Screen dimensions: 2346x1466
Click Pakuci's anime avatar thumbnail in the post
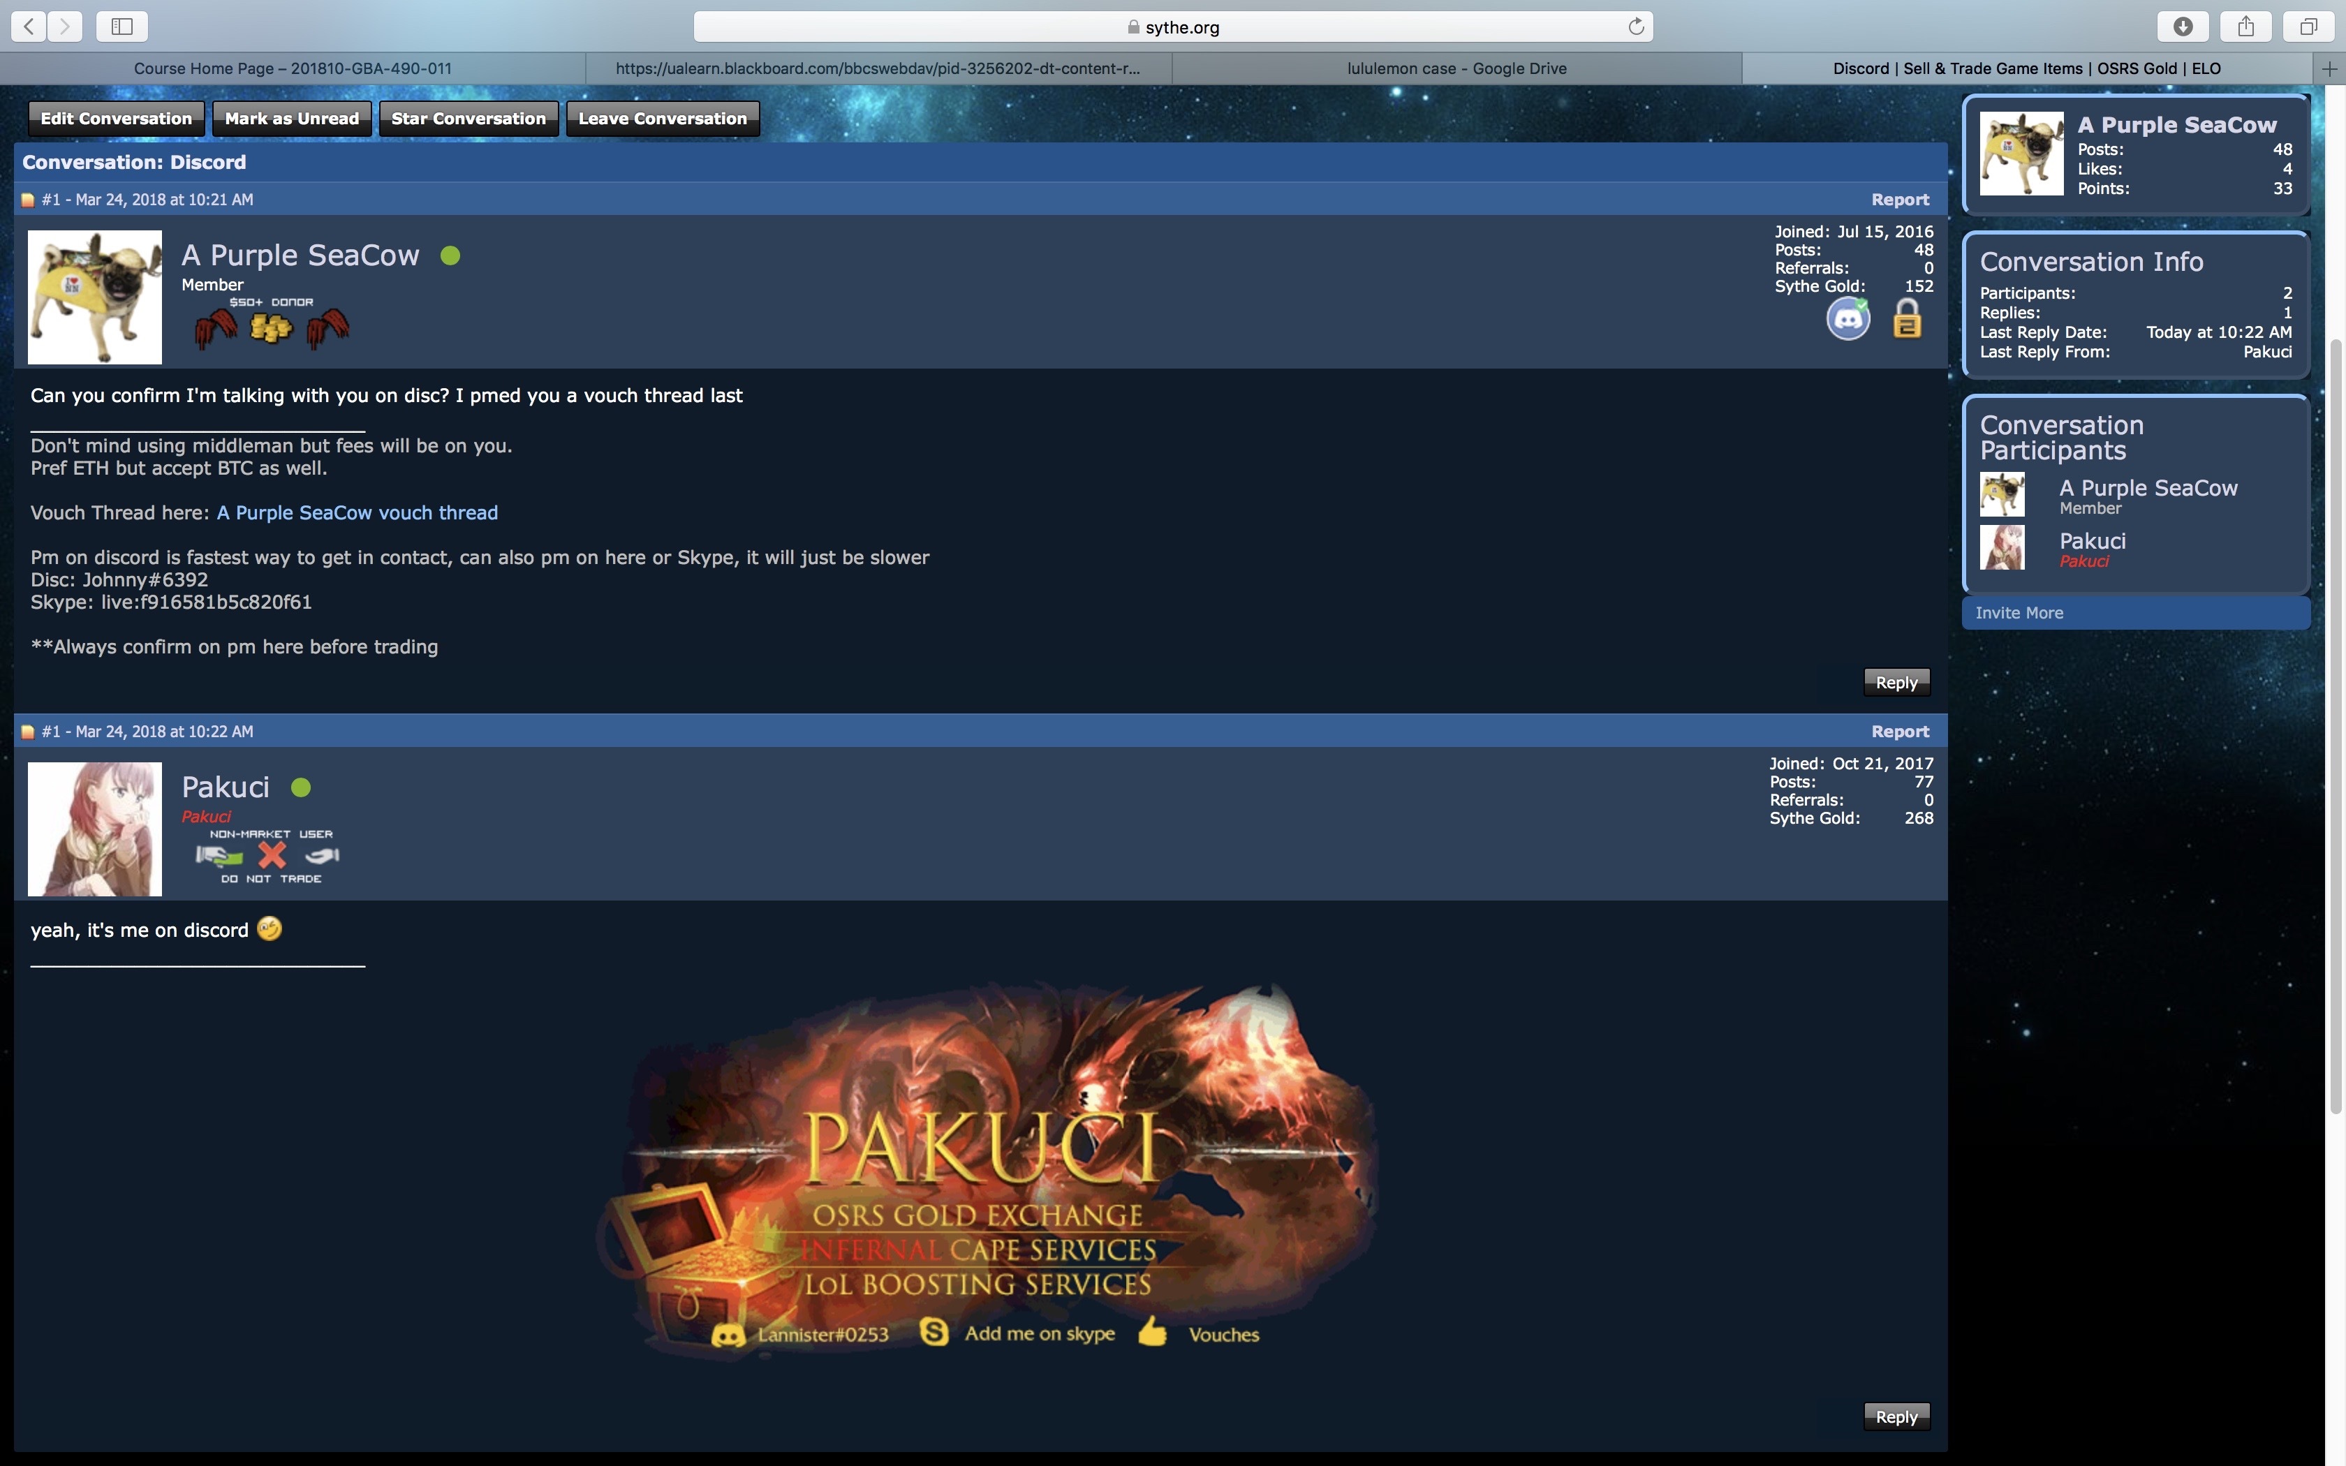[x=95, y=828]
